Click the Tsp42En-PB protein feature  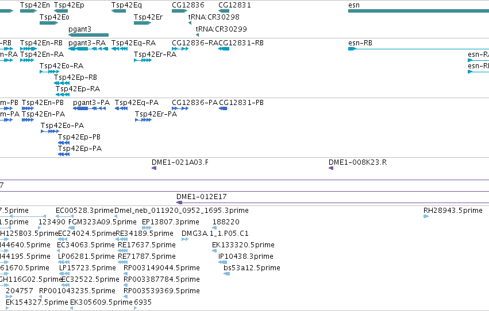tap(28, 108)
